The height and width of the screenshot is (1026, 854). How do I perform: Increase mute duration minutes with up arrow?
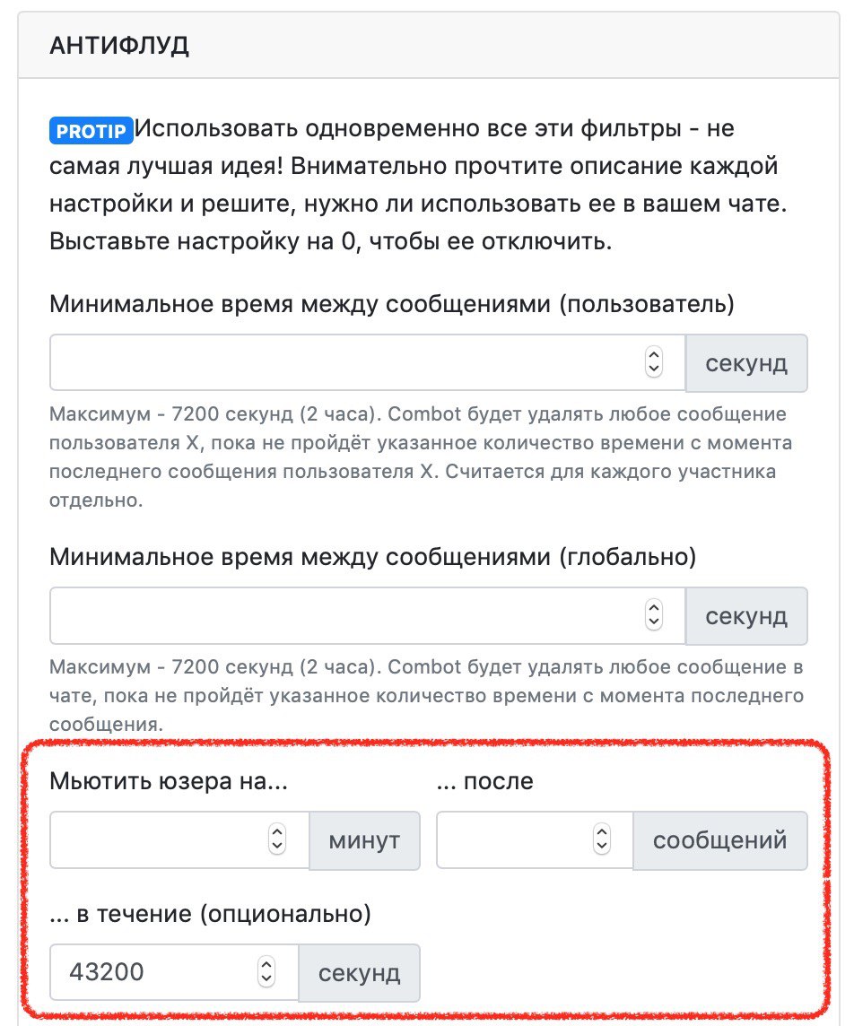tap(278, 833)
